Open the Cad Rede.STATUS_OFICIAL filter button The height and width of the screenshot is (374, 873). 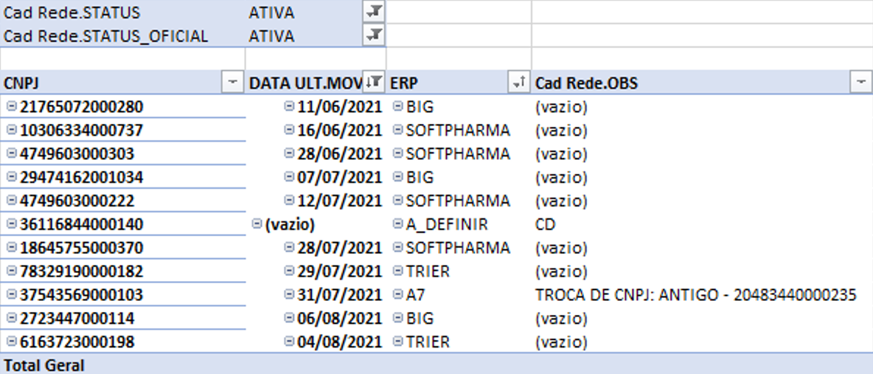(375, 35)
